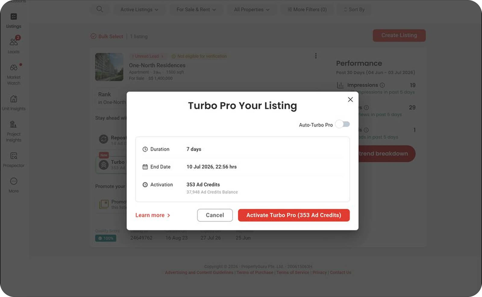Expand the Active Listings dropdown
The height and width of the screenshot is (297, 482).
(139, 10)
